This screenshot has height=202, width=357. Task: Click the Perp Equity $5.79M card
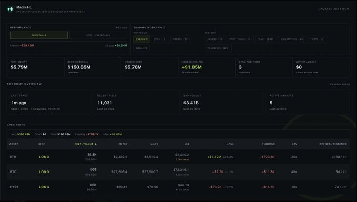pos(36,67)
